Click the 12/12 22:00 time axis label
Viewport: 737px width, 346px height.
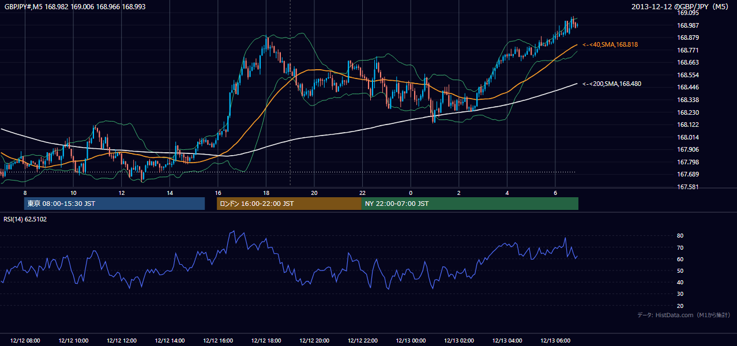(363, 341)
